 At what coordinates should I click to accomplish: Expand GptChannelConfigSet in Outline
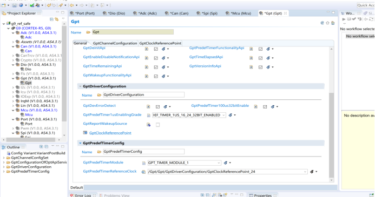click(x=4, y=158)
